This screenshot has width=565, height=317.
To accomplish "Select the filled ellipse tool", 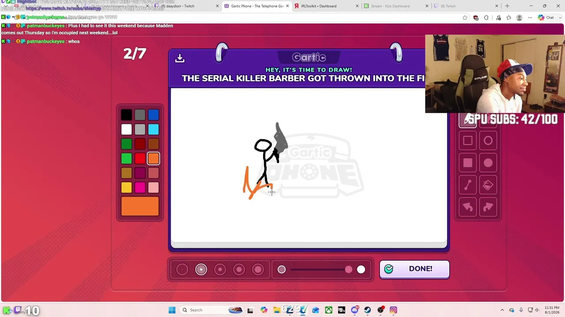I will click(488, 163).
